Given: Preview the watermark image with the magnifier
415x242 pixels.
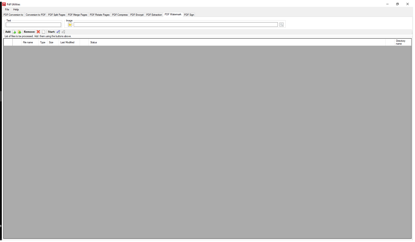Looking at the screenshot, I should 281,24.
